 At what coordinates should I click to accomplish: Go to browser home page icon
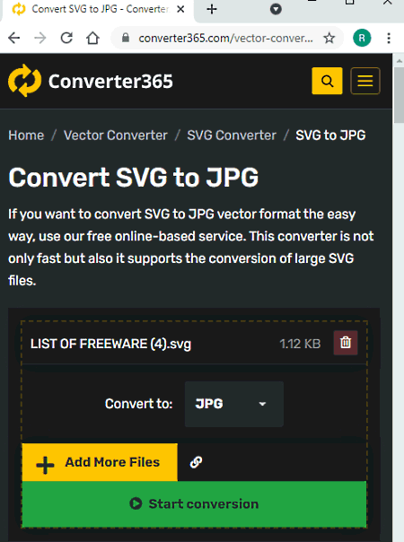click(x=92, y=38)
